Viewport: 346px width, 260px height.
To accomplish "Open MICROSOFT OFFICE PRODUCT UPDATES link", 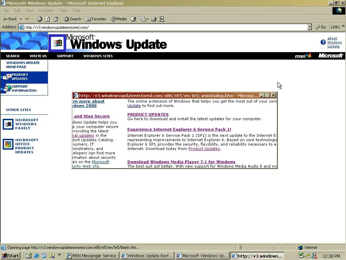I will coord(27,146).
